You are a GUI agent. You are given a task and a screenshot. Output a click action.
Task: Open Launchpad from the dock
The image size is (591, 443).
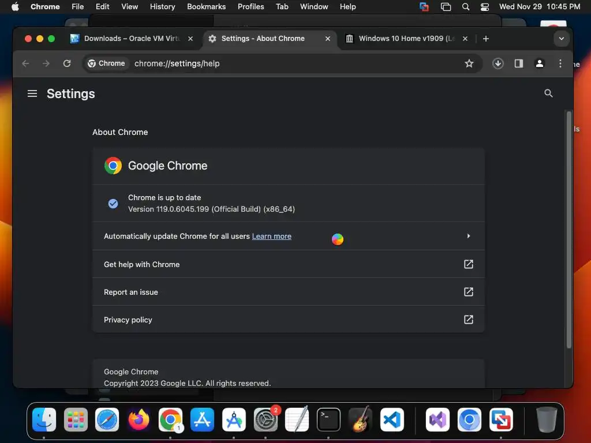(x=76, y=419)
